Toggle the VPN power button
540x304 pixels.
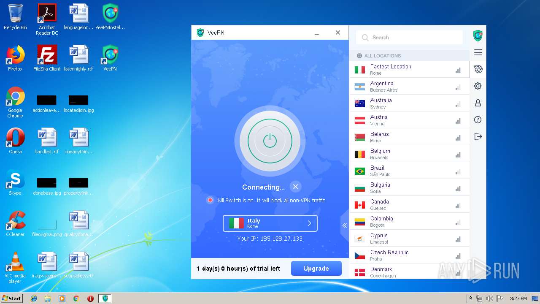270,141
